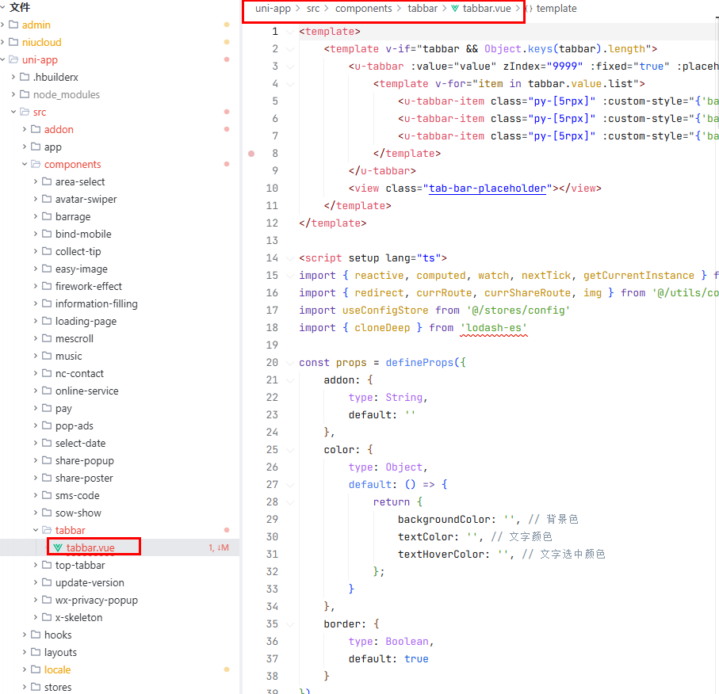Click the 'lodash-es' import string

493,327
